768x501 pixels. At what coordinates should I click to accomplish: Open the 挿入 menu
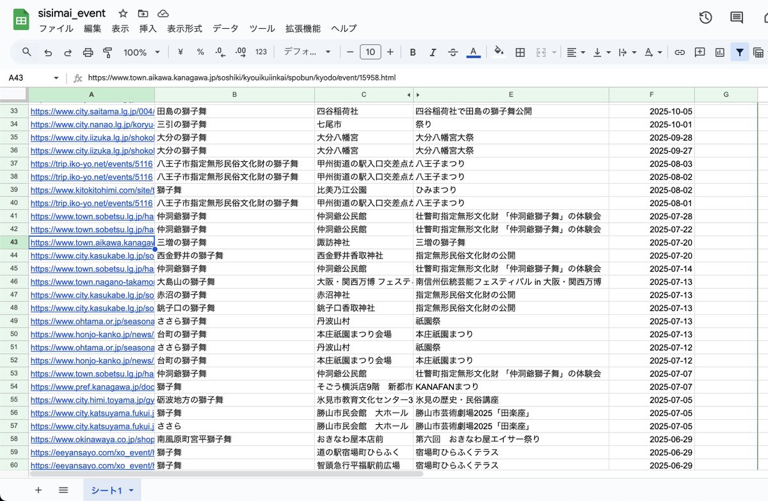(148, 29)
